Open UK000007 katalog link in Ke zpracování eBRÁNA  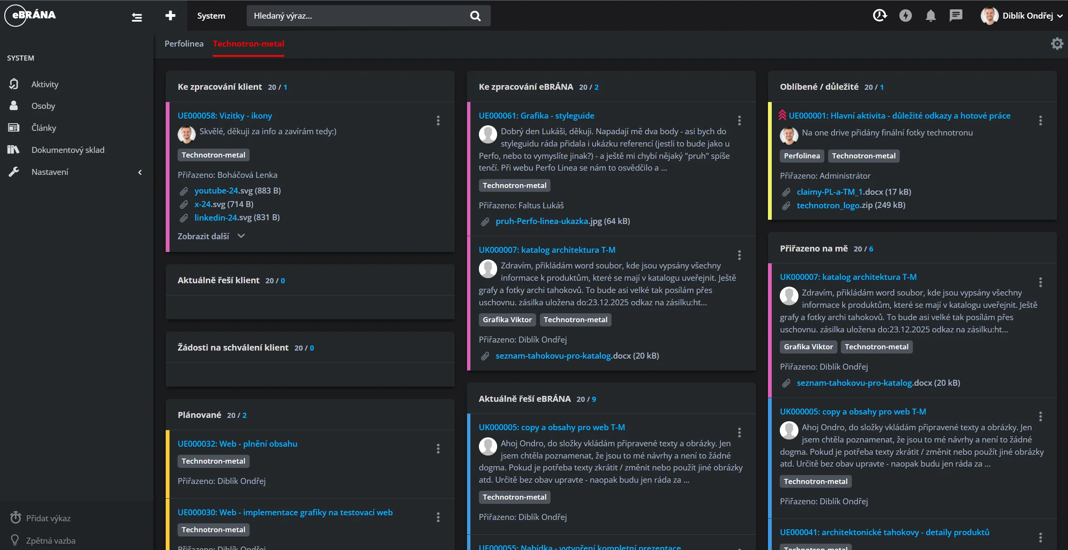pos(547,250)
